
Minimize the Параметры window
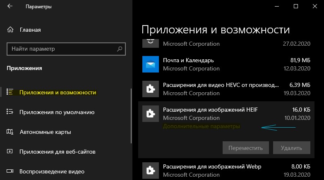pyautogui.click(x=277, y=6)
